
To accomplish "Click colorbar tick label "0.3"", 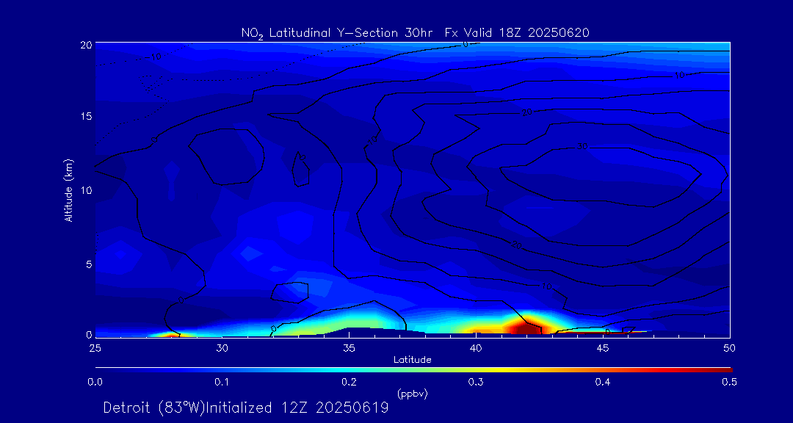I will point(477,382).
